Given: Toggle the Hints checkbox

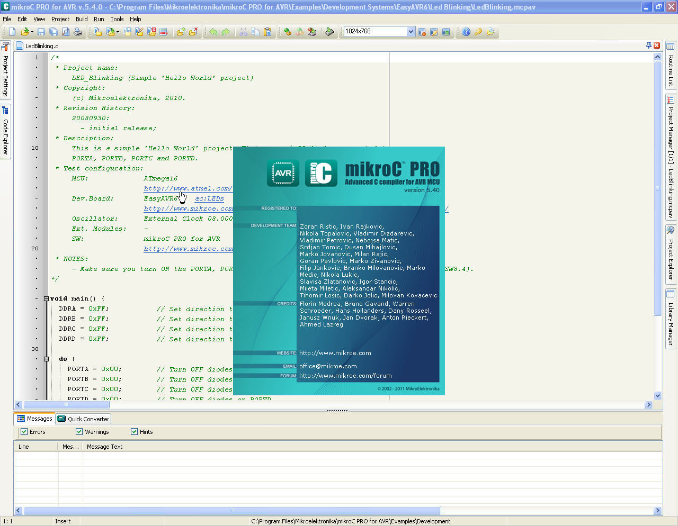Looking at the screenshot, I should pyautogui.click(x=134, y=432).
